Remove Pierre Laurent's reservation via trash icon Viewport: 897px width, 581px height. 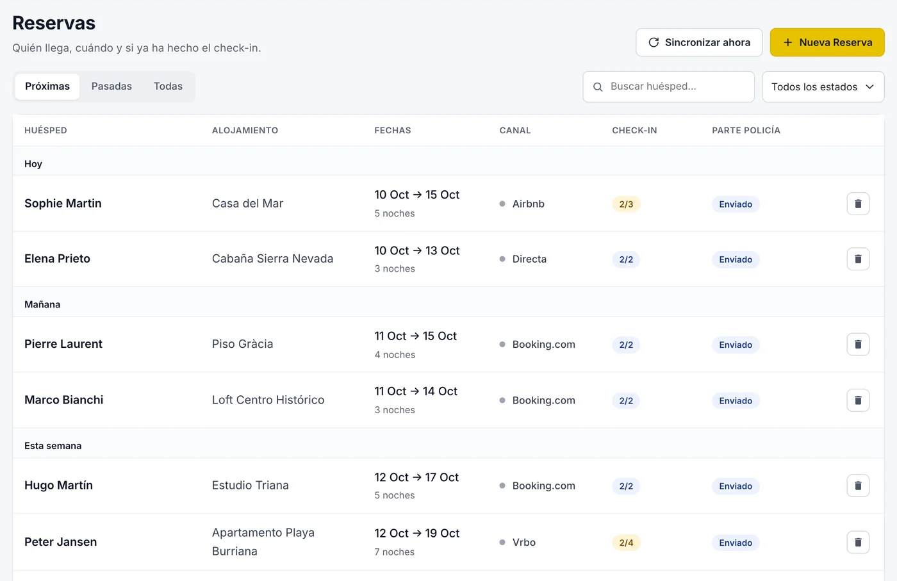pos(858,345)
